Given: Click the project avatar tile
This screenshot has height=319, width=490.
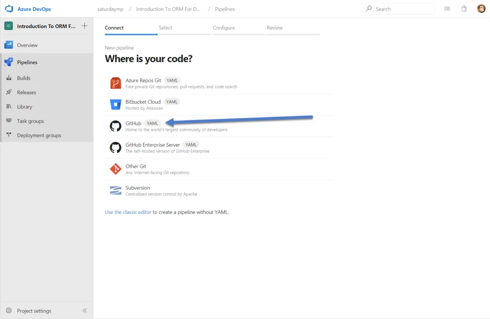Looking at the screenshot, I should pos(9,26).
